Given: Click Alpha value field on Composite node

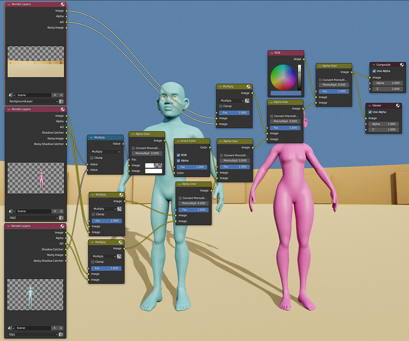Looking at the screenshot, I should [388, 83].
